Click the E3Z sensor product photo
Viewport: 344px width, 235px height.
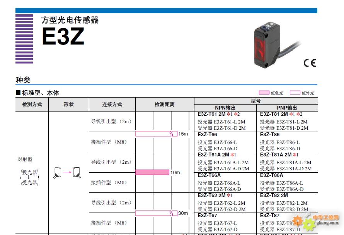(277, 45)
